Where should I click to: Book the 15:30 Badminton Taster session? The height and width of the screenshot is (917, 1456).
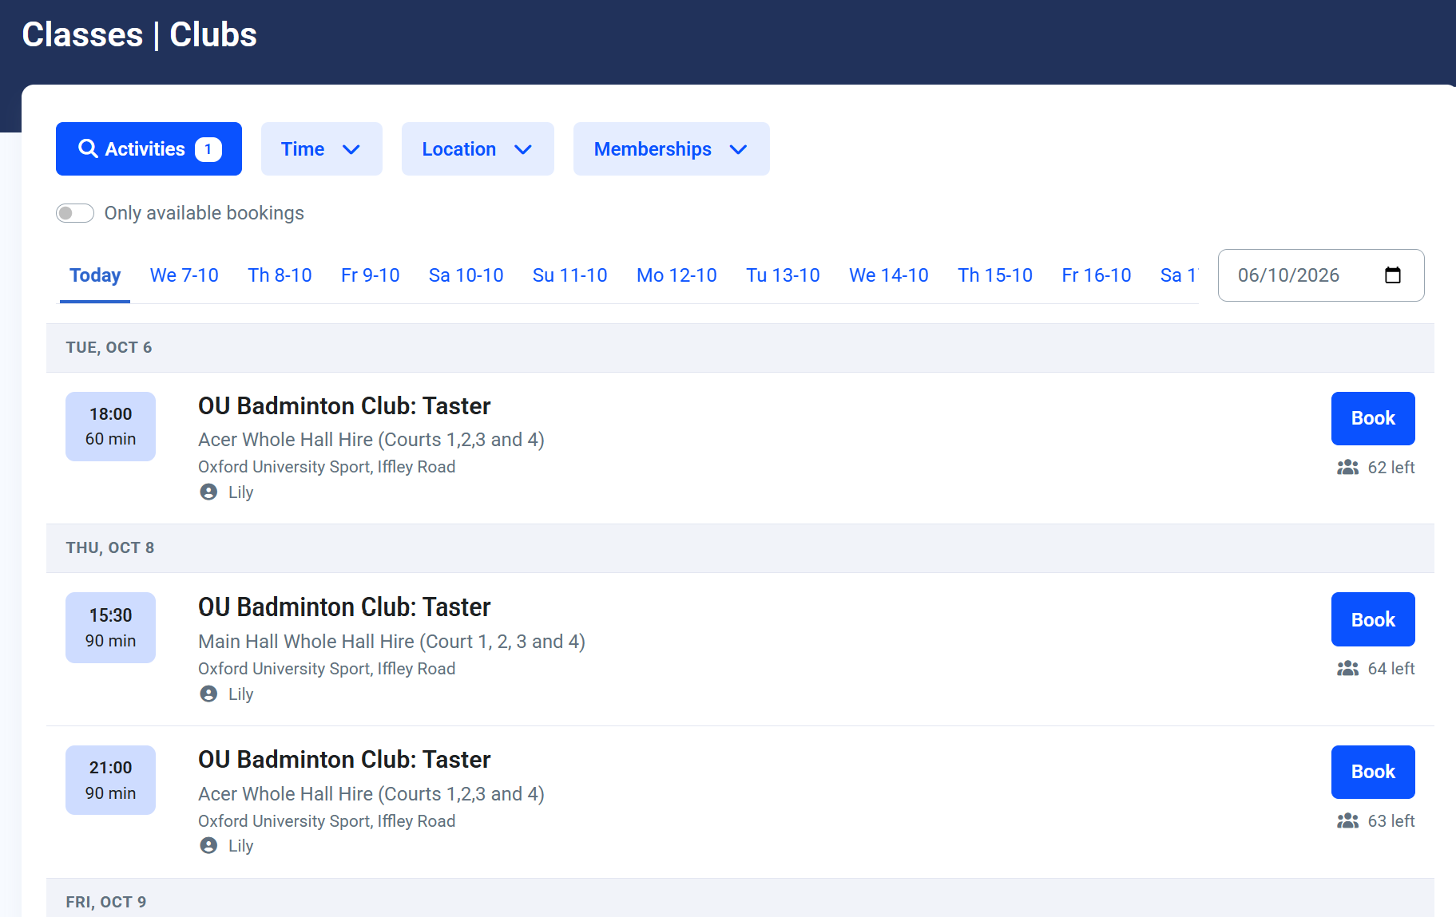[x=1373, y=619]
